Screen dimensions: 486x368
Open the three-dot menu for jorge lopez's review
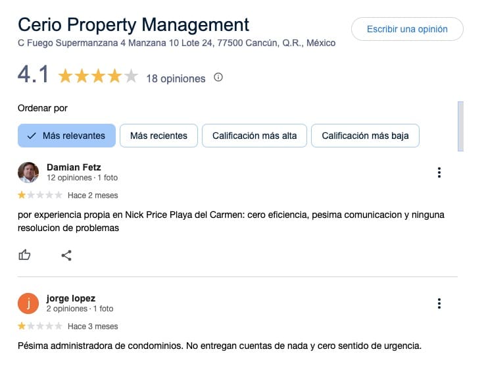coord(439,303)
